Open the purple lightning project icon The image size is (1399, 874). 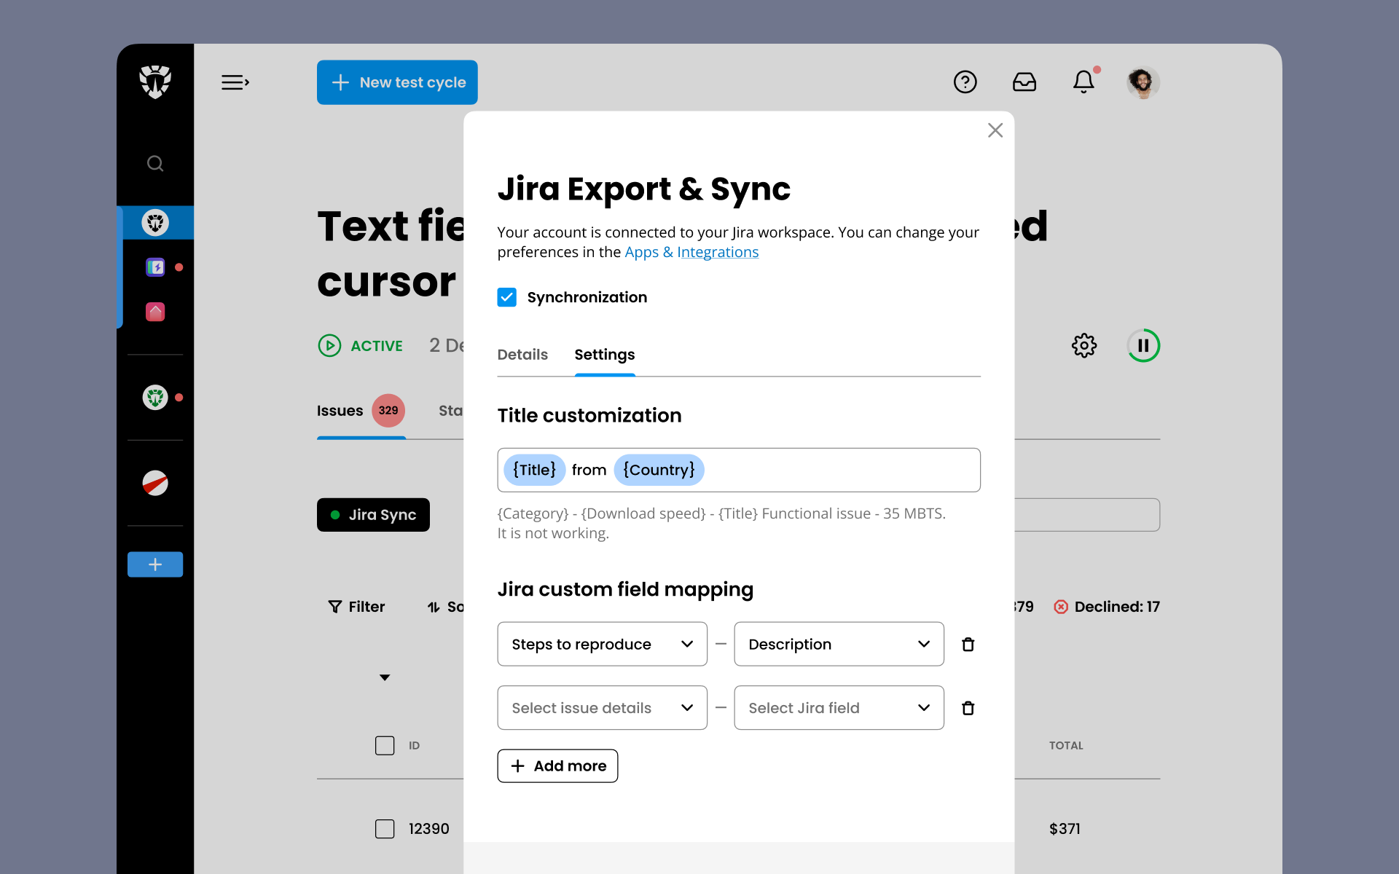pyautogui.click(x=155, y=267)
